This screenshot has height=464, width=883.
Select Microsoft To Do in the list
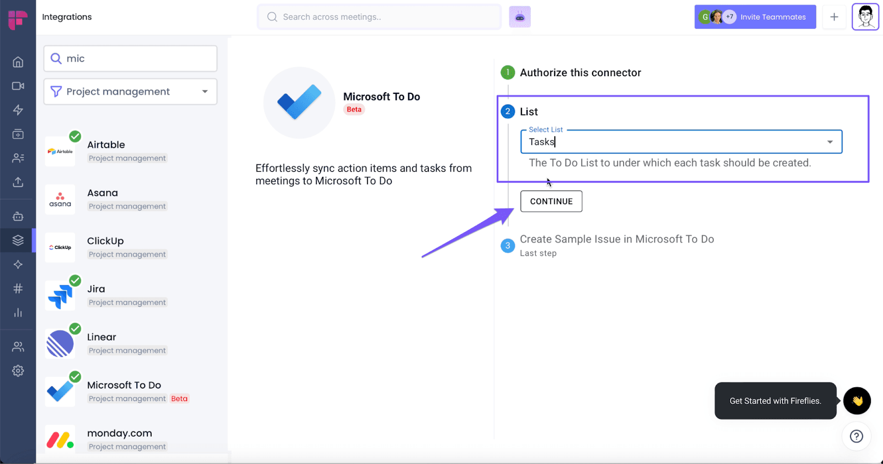click(130, 391)
